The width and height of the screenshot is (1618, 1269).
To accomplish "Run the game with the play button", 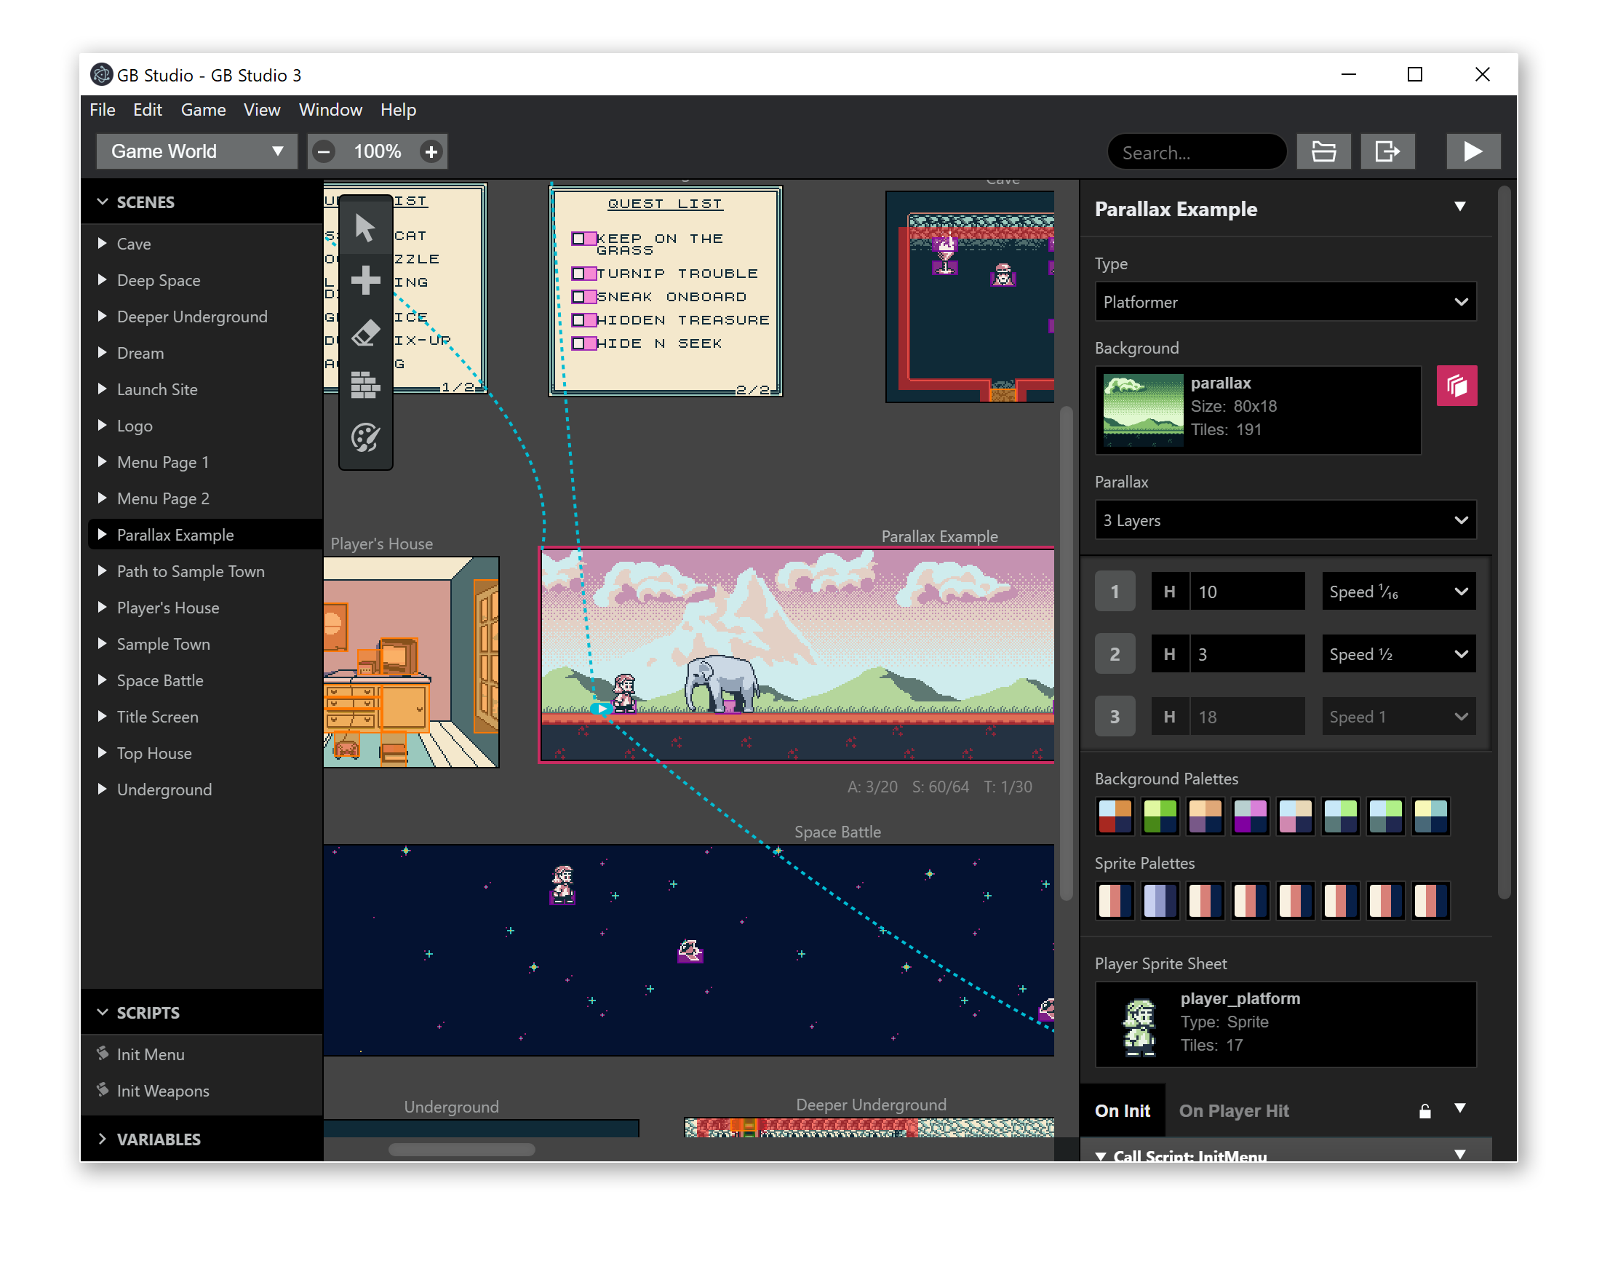I will 1474,151.
